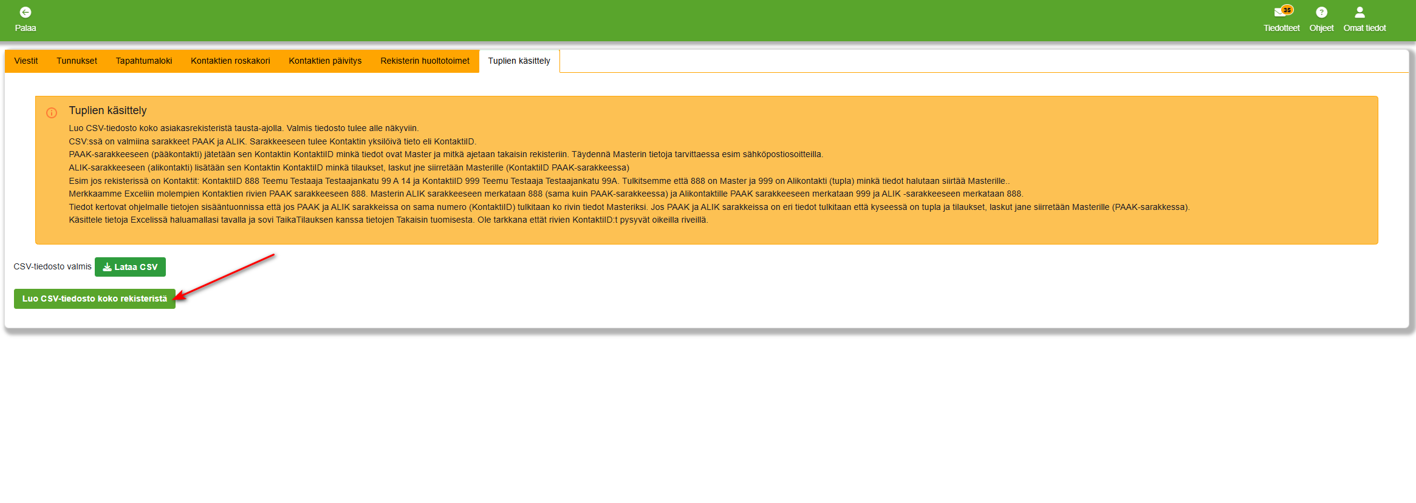Viewport: 1416px width, 503px height.
Task: Click the orange 35 notification badge
Action: 1287,10
